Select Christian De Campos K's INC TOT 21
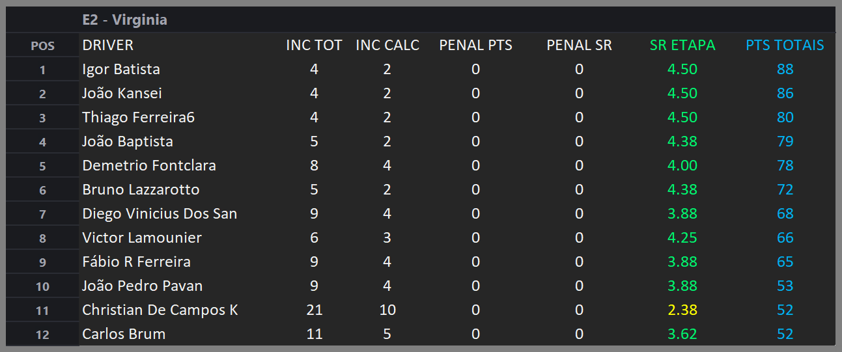Image resolution: width=842 pixels, height=352 pixels. 314,310
